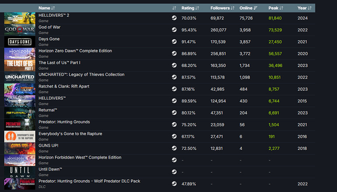Click the Predator: Hunting Grounds game thumbnail
The height and width of the screenshot is (192, 337).
click(x=20, y=124)
